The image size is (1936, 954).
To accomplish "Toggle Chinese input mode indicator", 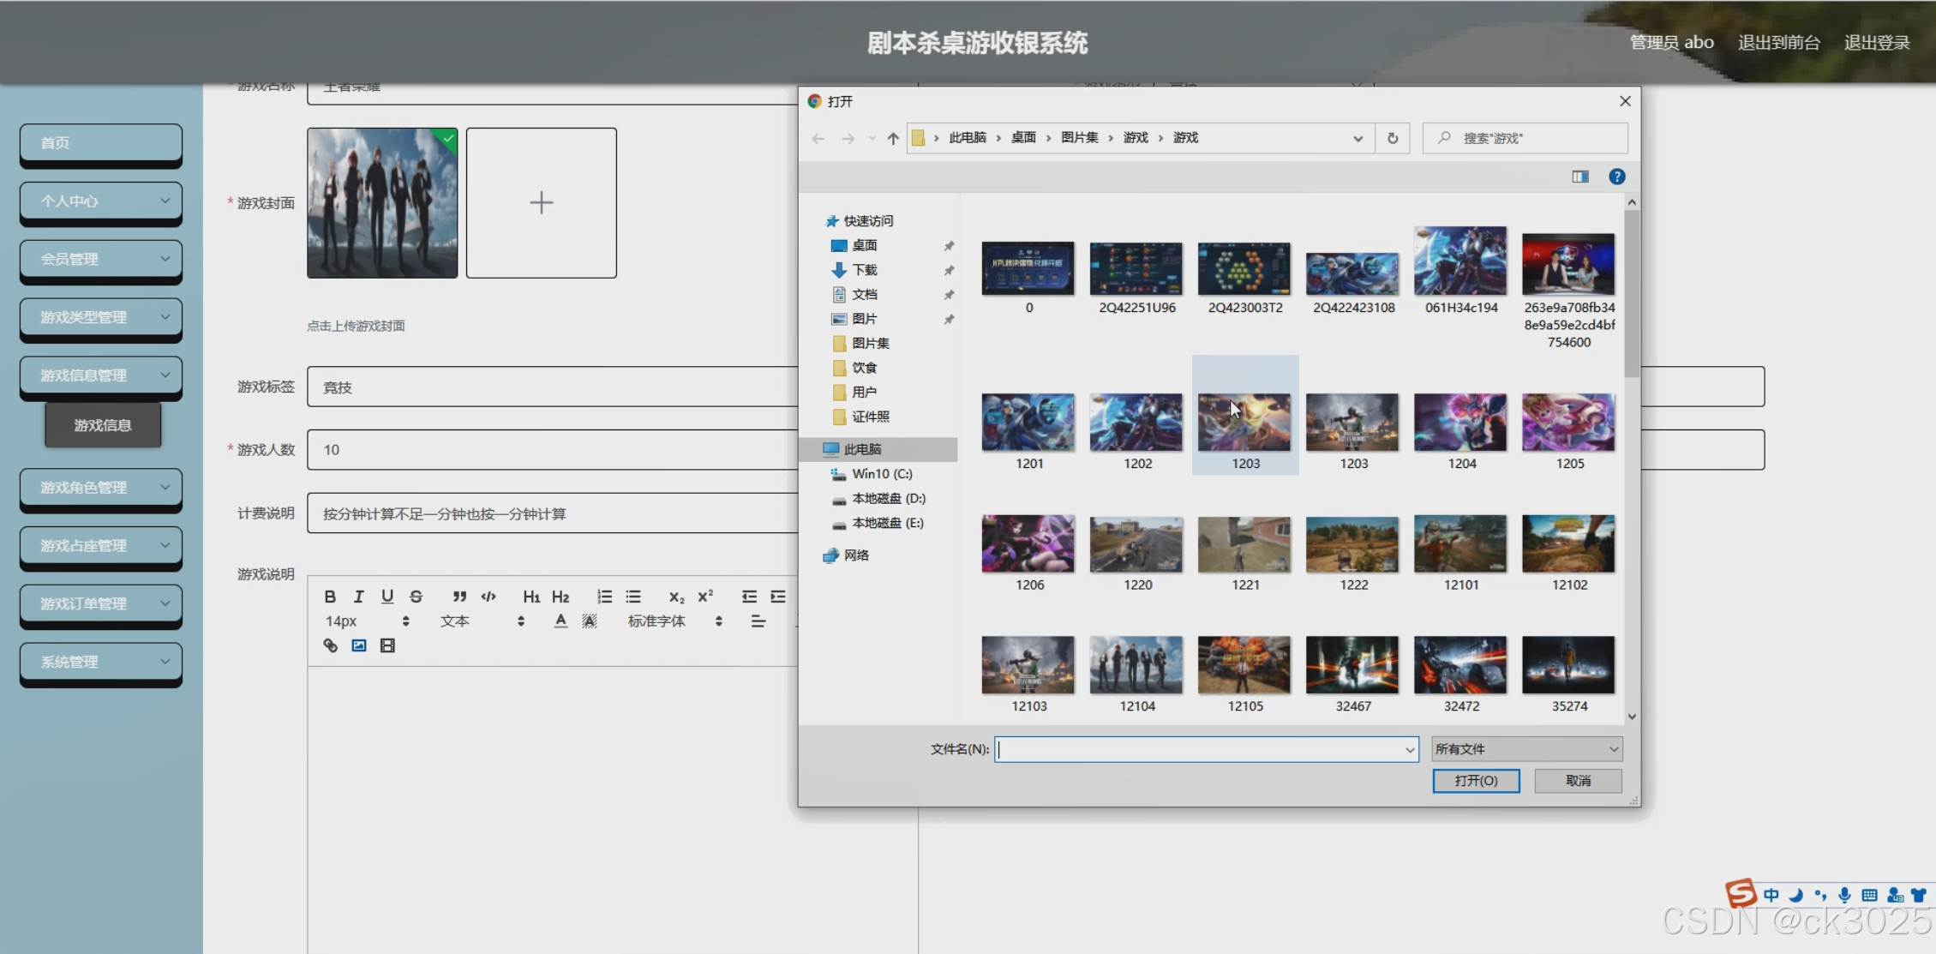I will 1771,896.
